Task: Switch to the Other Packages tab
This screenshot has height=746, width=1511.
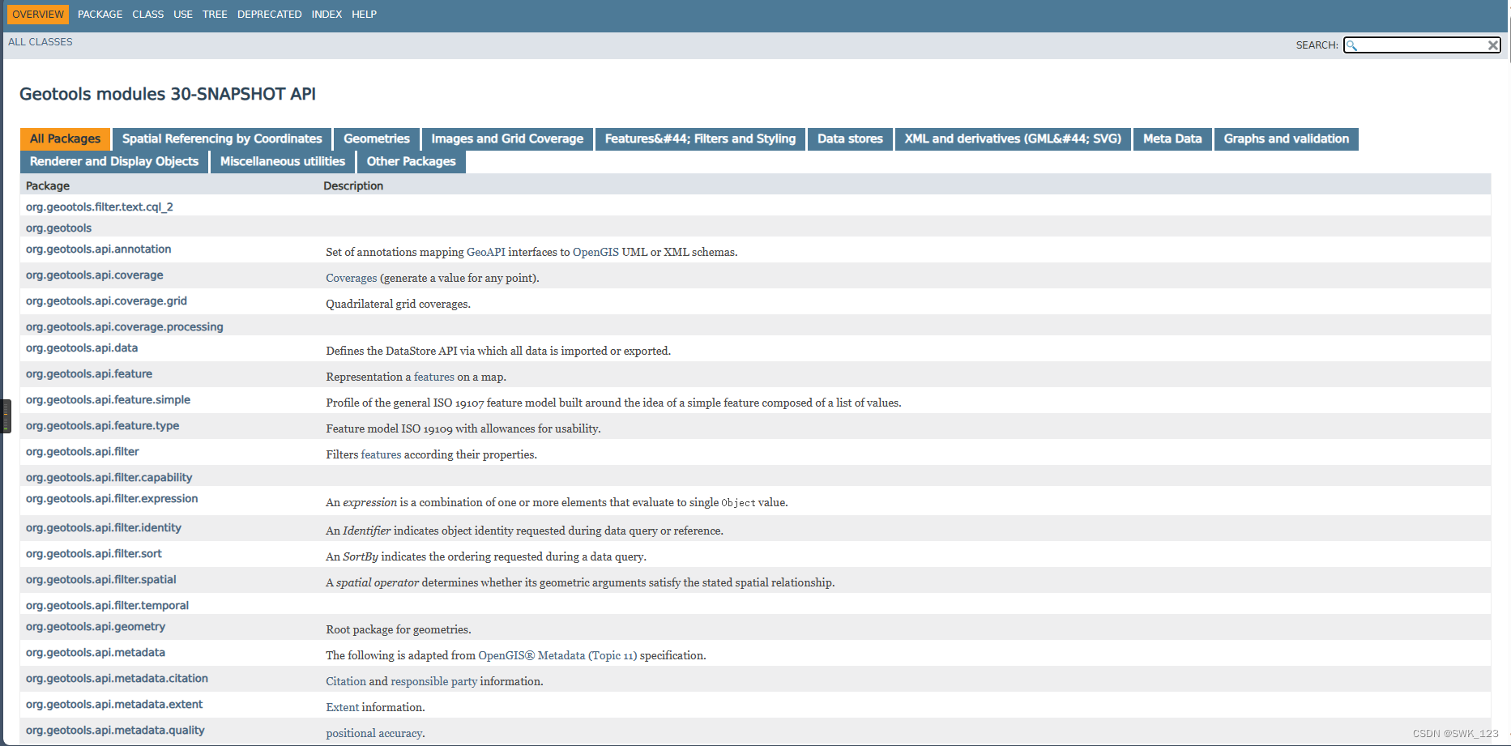Action: [x=412, y=162]
